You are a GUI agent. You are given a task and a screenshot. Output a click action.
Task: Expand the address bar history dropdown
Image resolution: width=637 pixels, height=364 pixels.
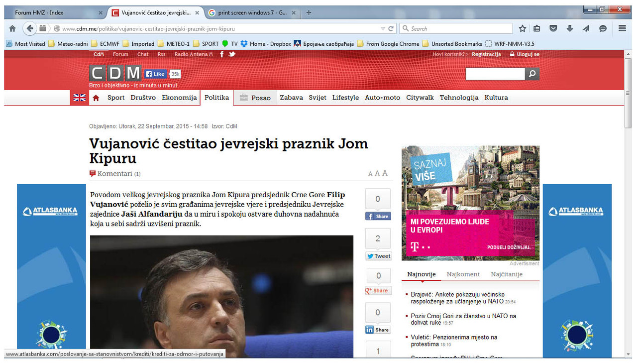pos(383,28)
